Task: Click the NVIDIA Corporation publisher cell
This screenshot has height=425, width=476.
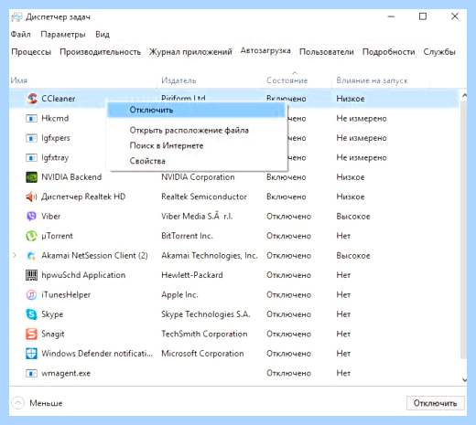Action: point(198,177)
